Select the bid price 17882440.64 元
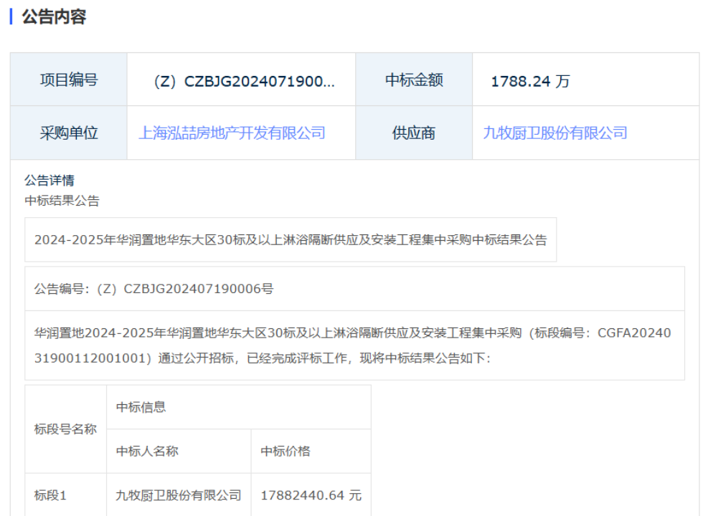The image size is (708, 516). click(x=311, y=495)
